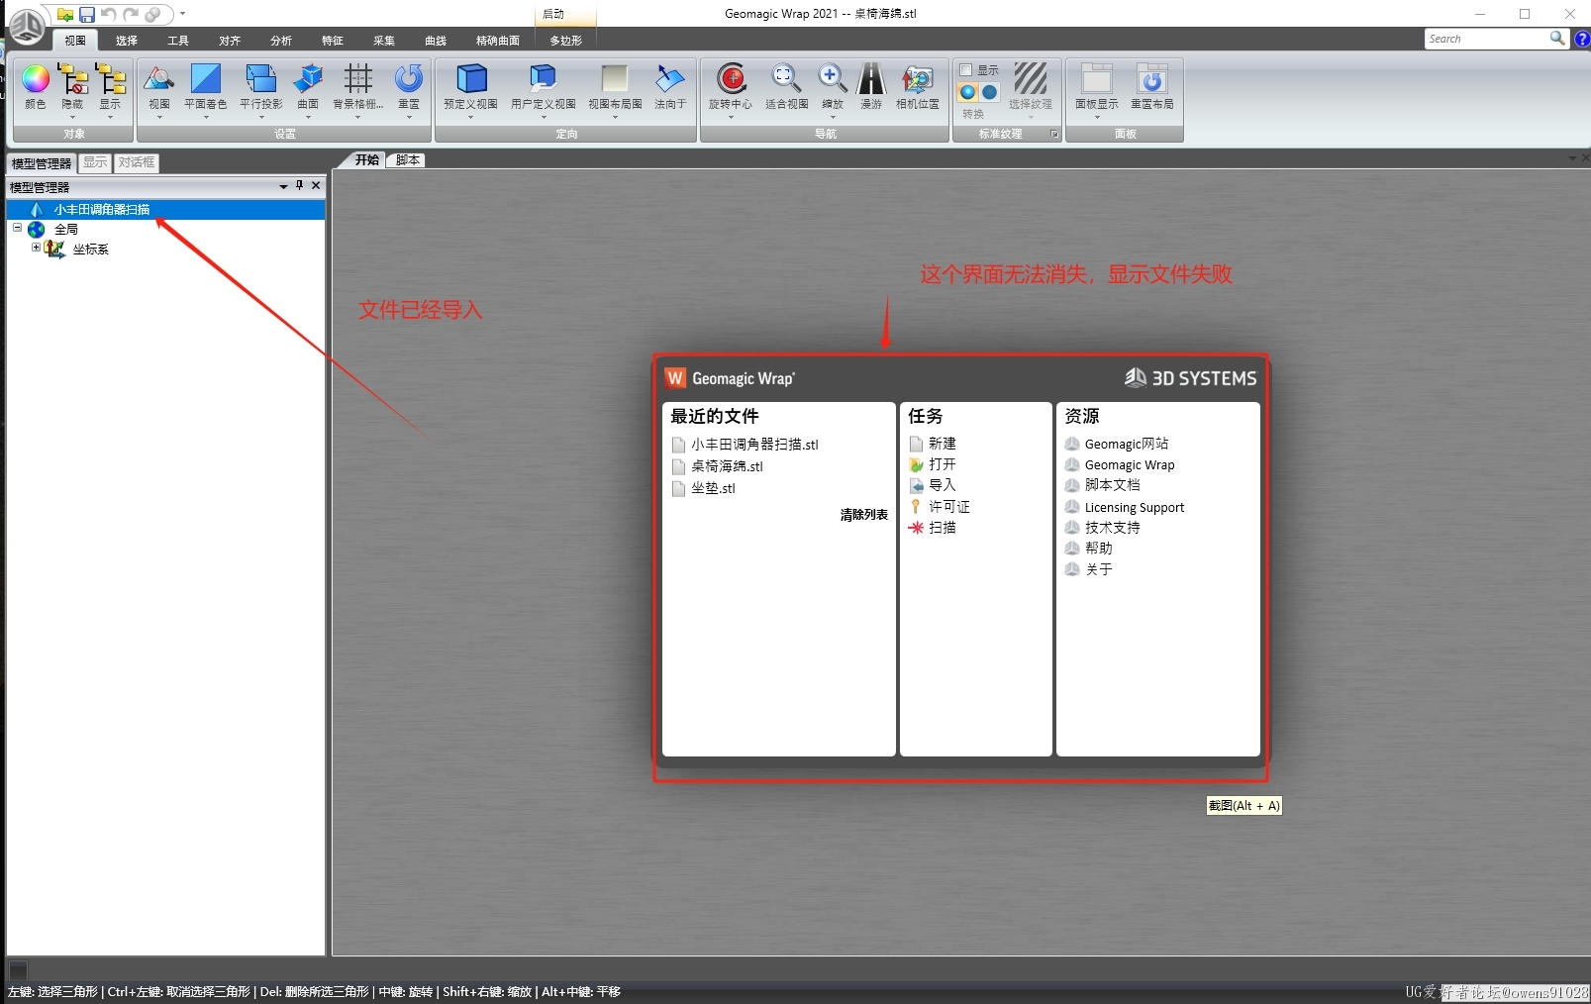Open the dropdown arrow under 面板显示

click(1097, 117)
